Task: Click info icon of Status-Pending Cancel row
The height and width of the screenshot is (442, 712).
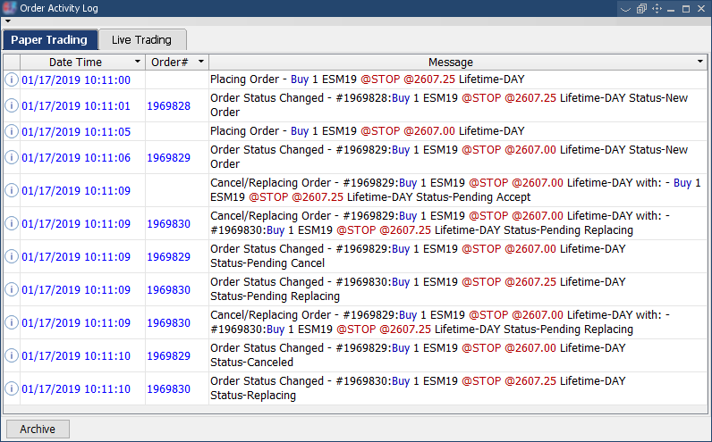Action: coord(12,256)
